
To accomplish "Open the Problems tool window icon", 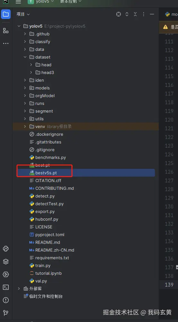I will 6,300.
